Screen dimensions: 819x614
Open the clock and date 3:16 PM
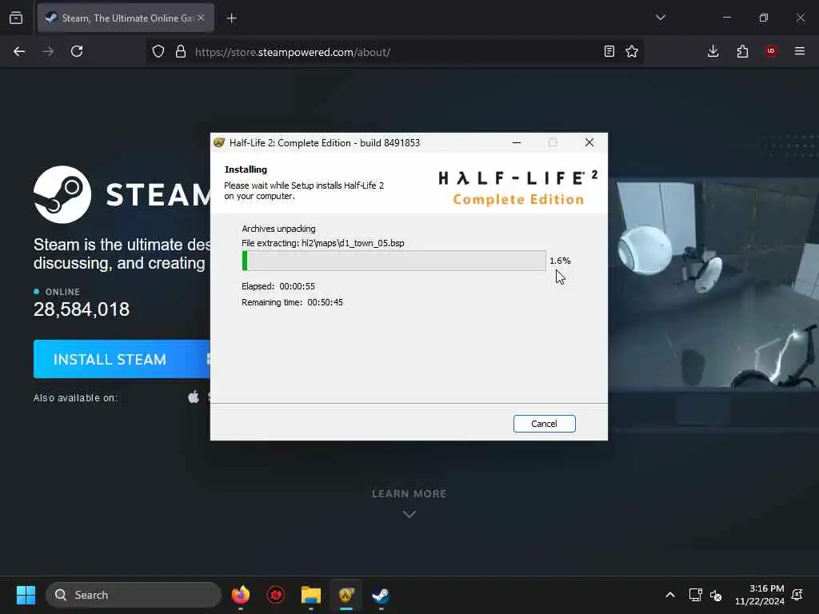click(760, 595)
